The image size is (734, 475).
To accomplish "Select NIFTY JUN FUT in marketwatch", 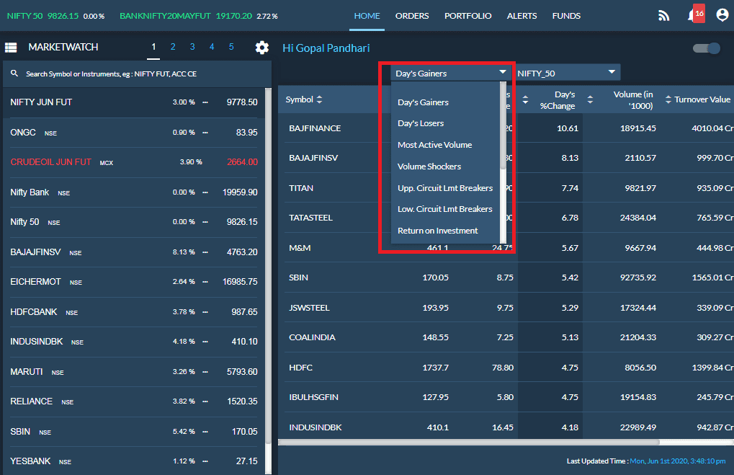I will 134,102.
